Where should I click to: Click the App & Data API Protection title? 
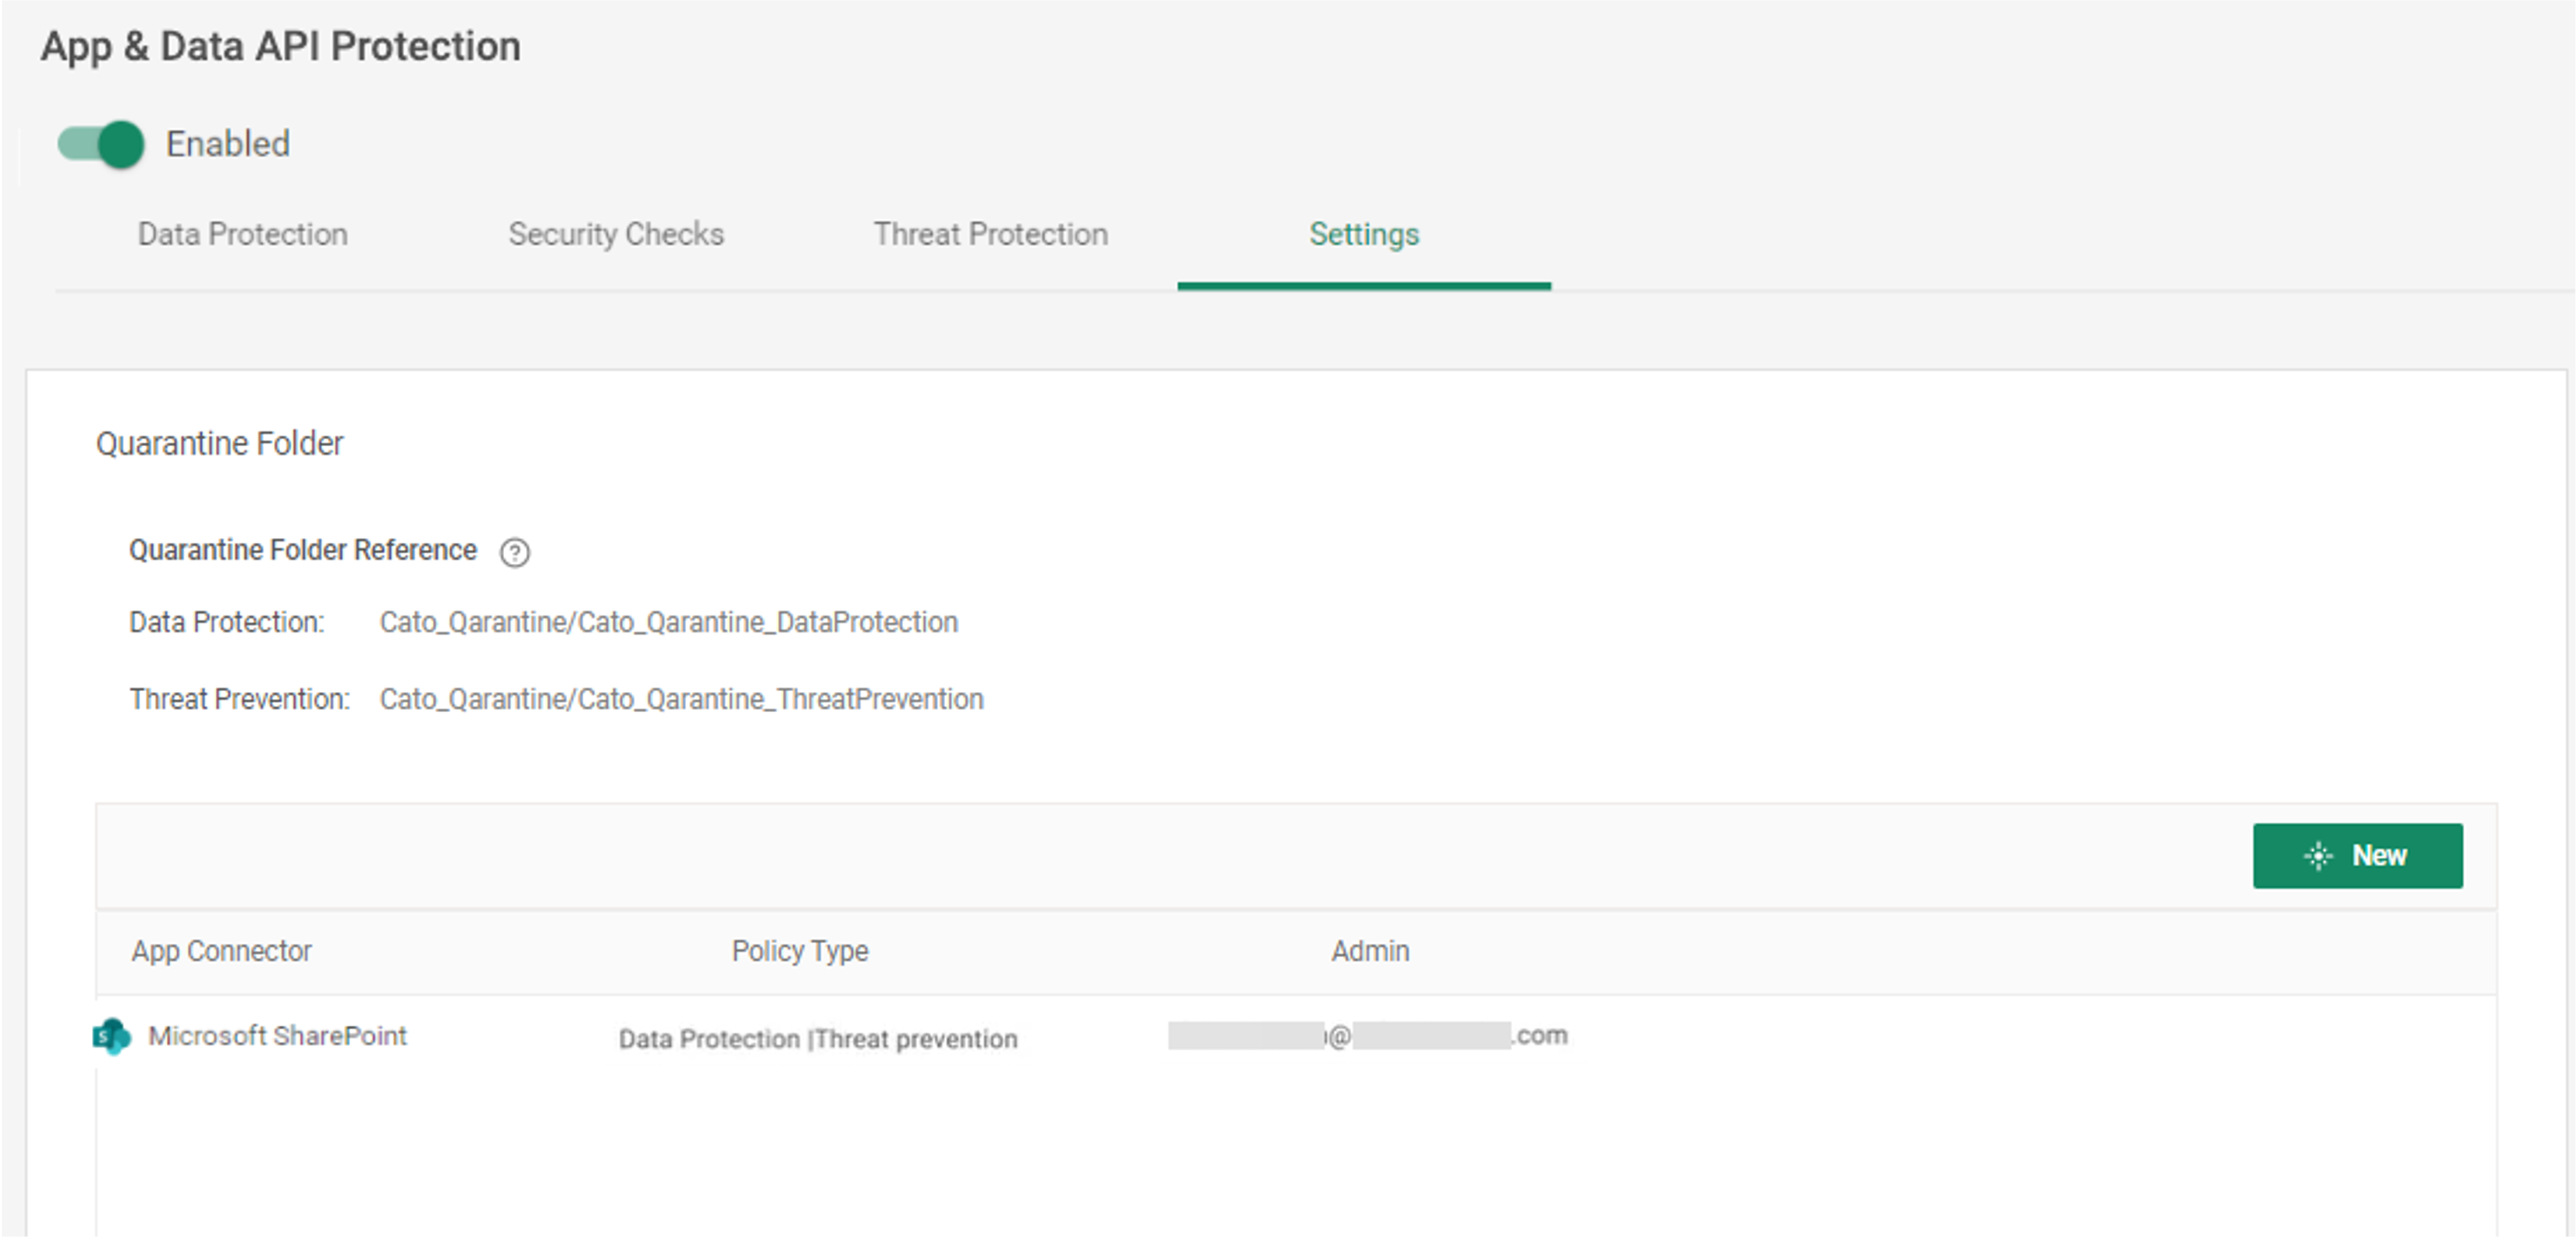[x=280, y=47]
